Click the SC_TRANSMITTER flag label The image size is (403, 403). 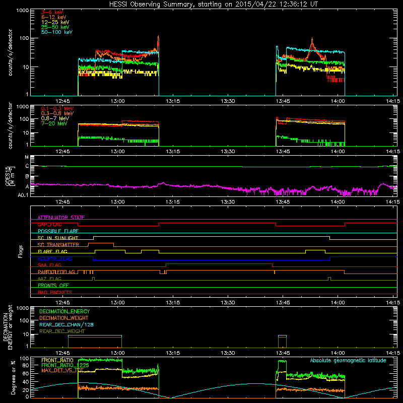point(58,245)
